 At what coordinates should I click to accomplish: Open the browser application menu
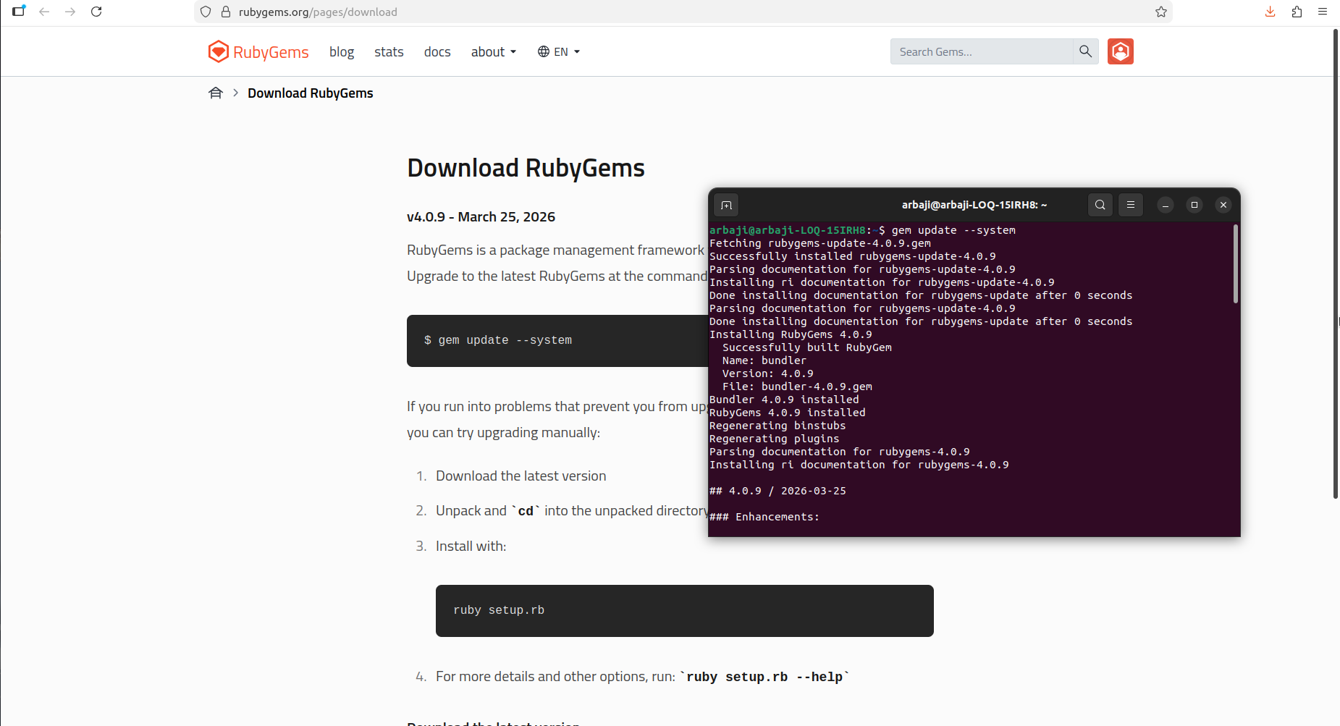click(x=1323, y=12)
